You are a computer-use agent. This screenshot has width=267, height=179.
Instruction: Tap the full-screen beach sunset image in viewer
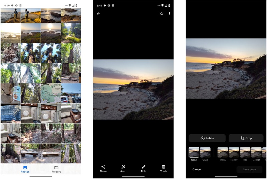click(x=133, y=89)
